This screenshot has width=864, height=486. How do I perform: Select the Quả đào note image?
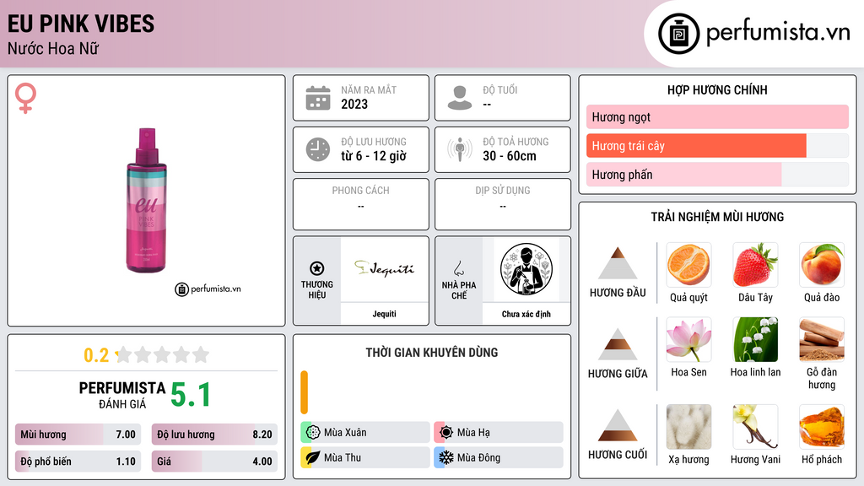[822, 264]
